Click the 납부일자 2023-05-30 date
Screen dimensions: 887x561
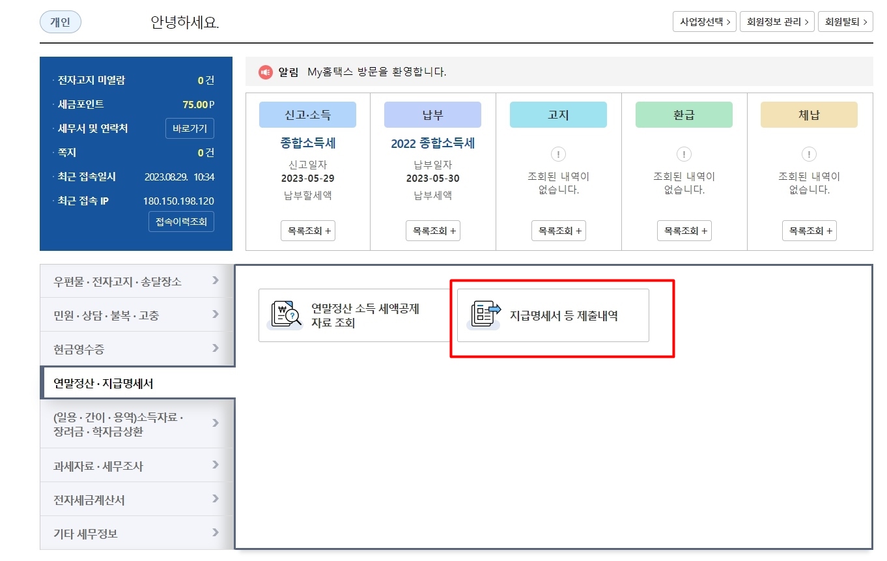pos(433,179)
